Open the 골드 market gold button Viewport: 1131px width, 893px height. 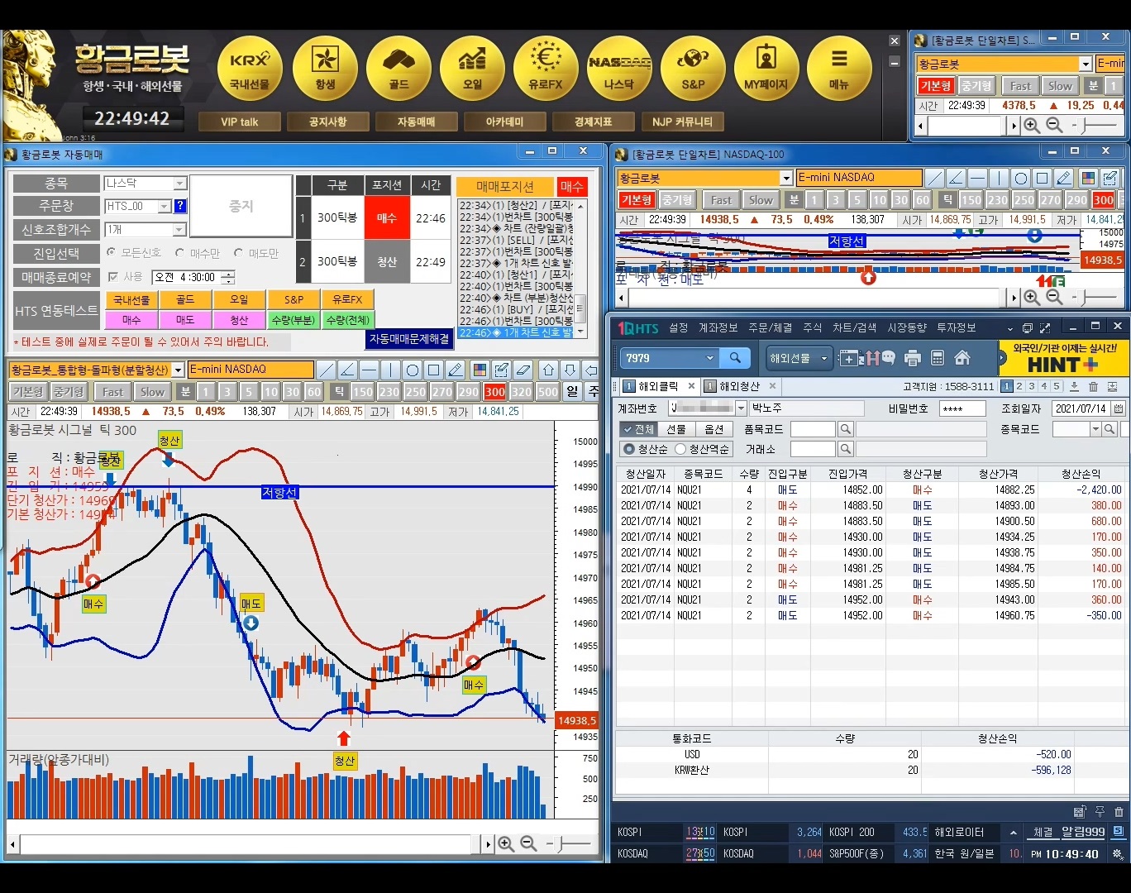point(398,69)
